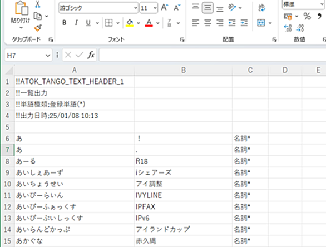Center text horizontally
This screenshot has width=326, height=247.
208,23
